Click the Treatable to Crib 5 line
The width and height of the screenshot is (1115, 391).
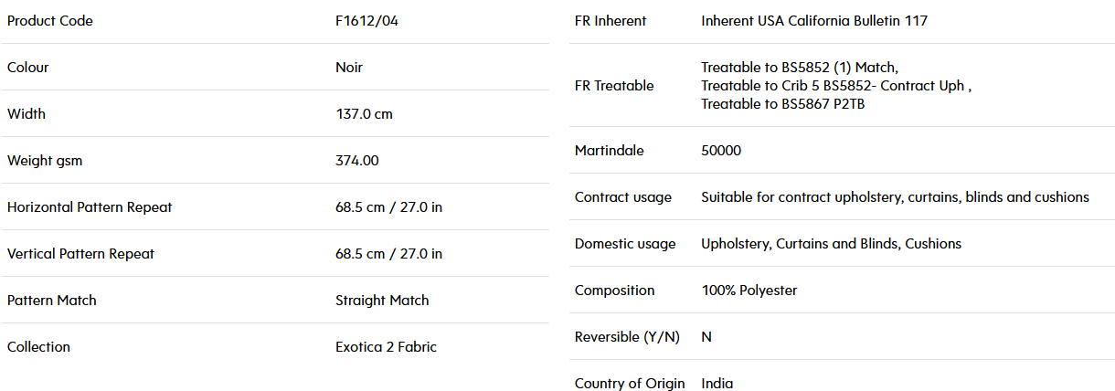click(836, 86)
